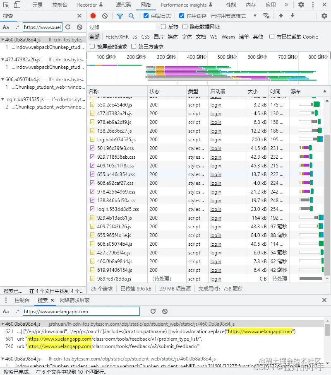The width and height of the screenshot is (331, 375).
Task: Clear the network log
Action: pos(105,16)
